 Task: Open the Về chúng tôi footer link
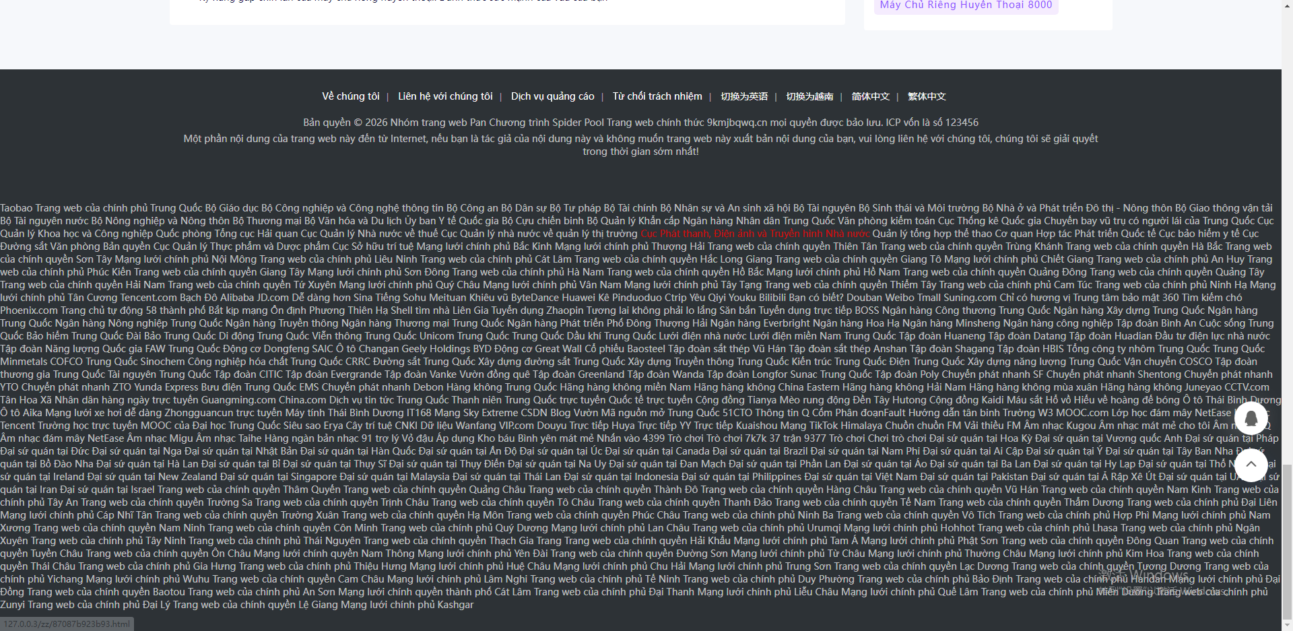click(350, 96)
